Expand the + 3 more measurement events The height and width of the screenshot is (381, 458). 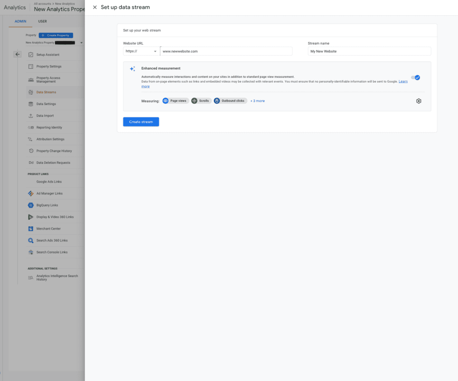click(x=257, y=101)
